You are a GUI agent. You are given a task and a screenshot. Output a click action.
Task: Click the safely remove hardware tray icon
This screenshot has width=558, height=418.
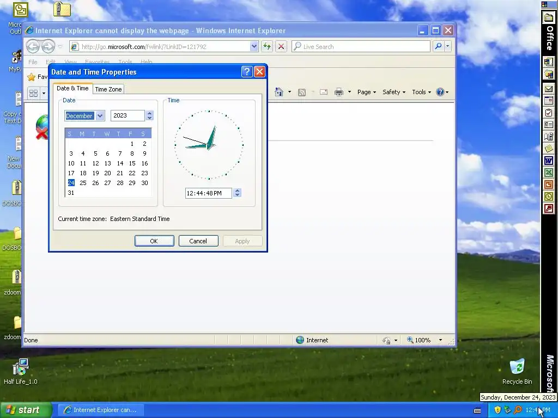507,410
